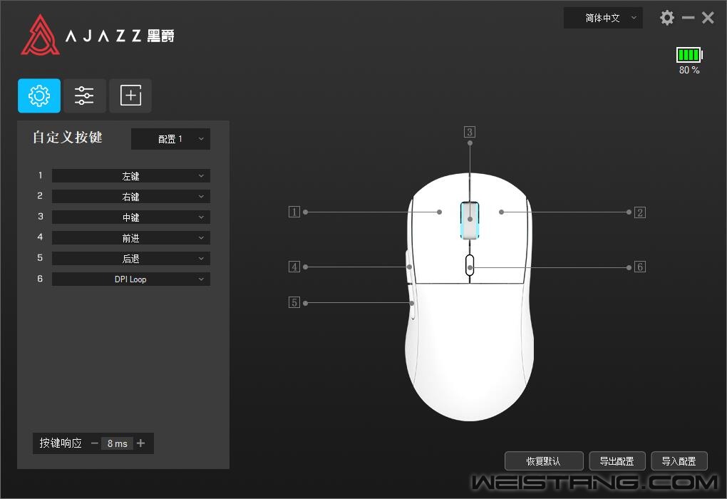727x499 pixels.
Task: Open the macro plus-box tab
Action: coord(130,96)
